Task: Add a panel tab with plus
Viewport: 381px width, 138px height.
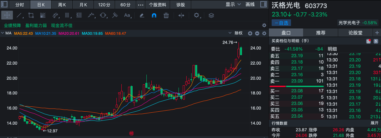Action: point(377,33)
